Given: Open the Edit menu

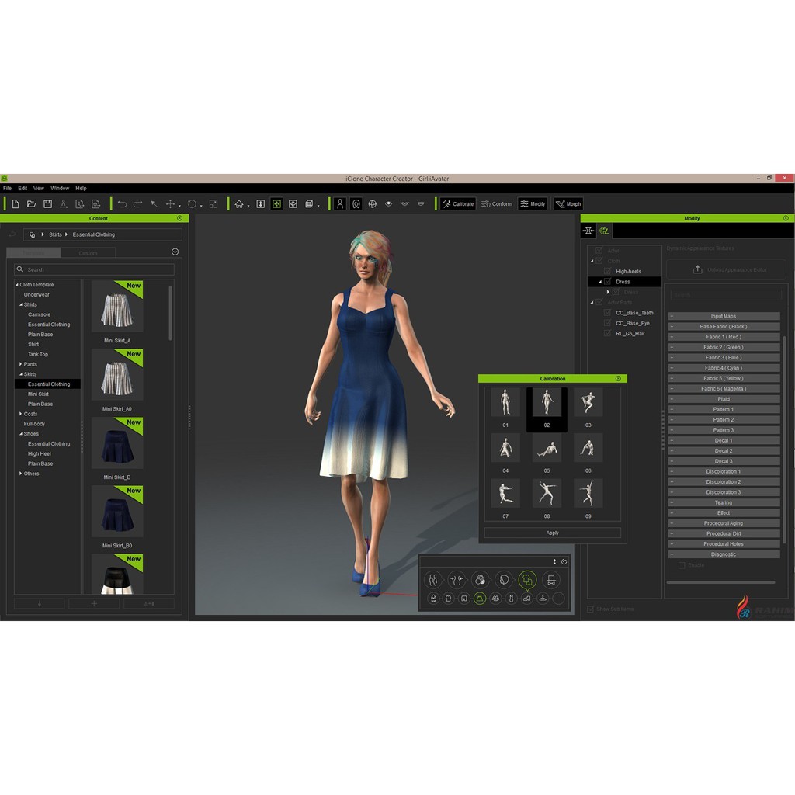Looking at the screenshot, I should pos(23,188).
